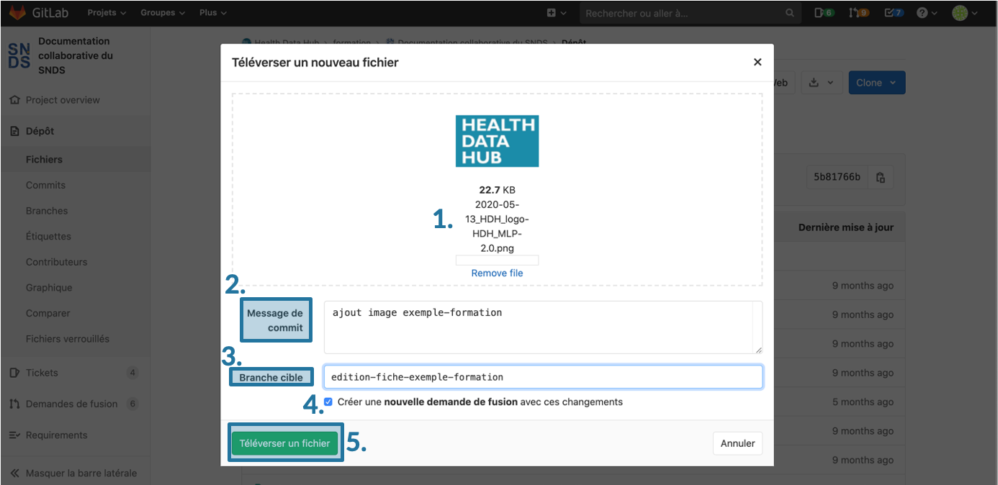Click the upload progress bar under the file name
Viewport: 998px width, 485px height.
point(497,260)
